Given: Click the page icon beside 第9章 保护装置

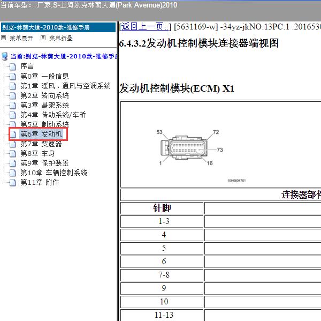Looking at the screenshot, I should coord(13,163).
